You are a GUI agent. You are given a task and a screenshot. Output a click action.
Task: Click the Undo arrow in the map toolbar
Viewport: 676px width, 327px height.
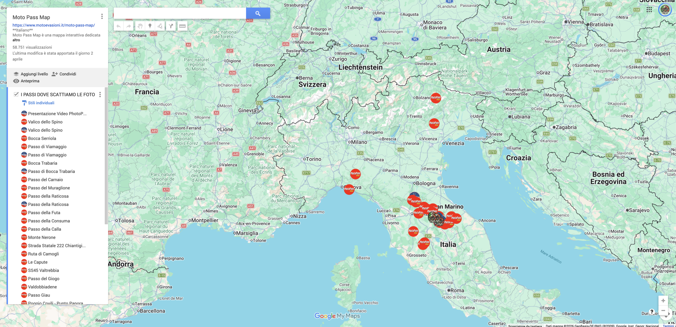click(x=119, y=26)
